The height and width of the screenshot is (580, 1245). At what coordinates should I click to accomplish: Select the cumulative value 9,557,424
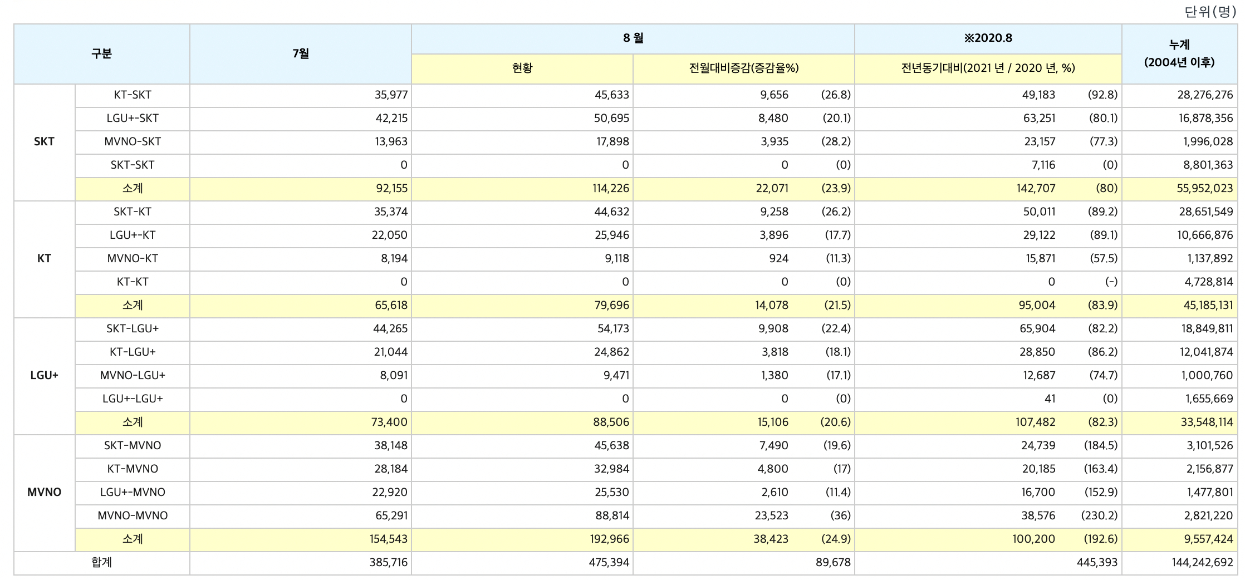click(x=1208, y=539)
